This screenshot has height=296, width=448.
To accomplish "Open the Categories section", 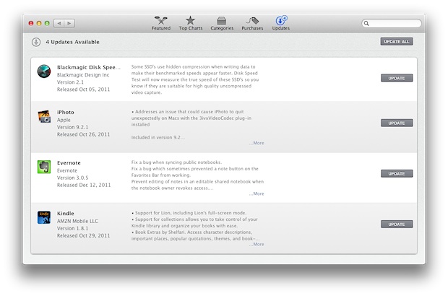I will pos(222,23).
